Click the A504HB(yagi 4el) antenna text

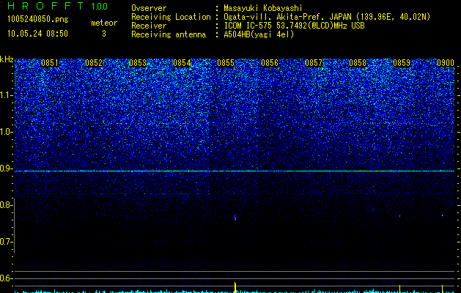(259, 34)
